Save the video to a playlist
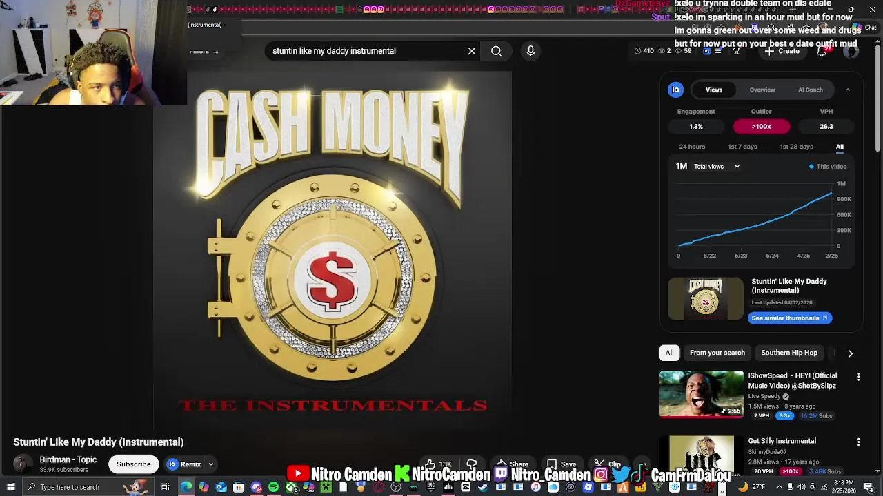Screen dimensions: 883x496 562,464
